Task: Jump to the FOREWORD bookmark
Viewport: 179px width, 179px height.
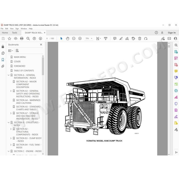Action: coord(19,66)
